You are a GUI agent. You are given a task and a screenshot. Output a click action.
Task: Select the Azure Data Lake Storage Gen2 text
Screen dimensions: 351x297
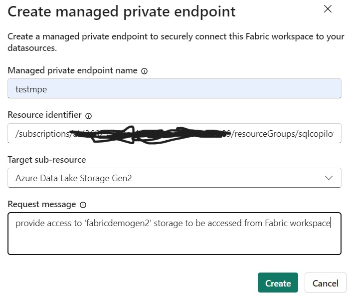73,178
